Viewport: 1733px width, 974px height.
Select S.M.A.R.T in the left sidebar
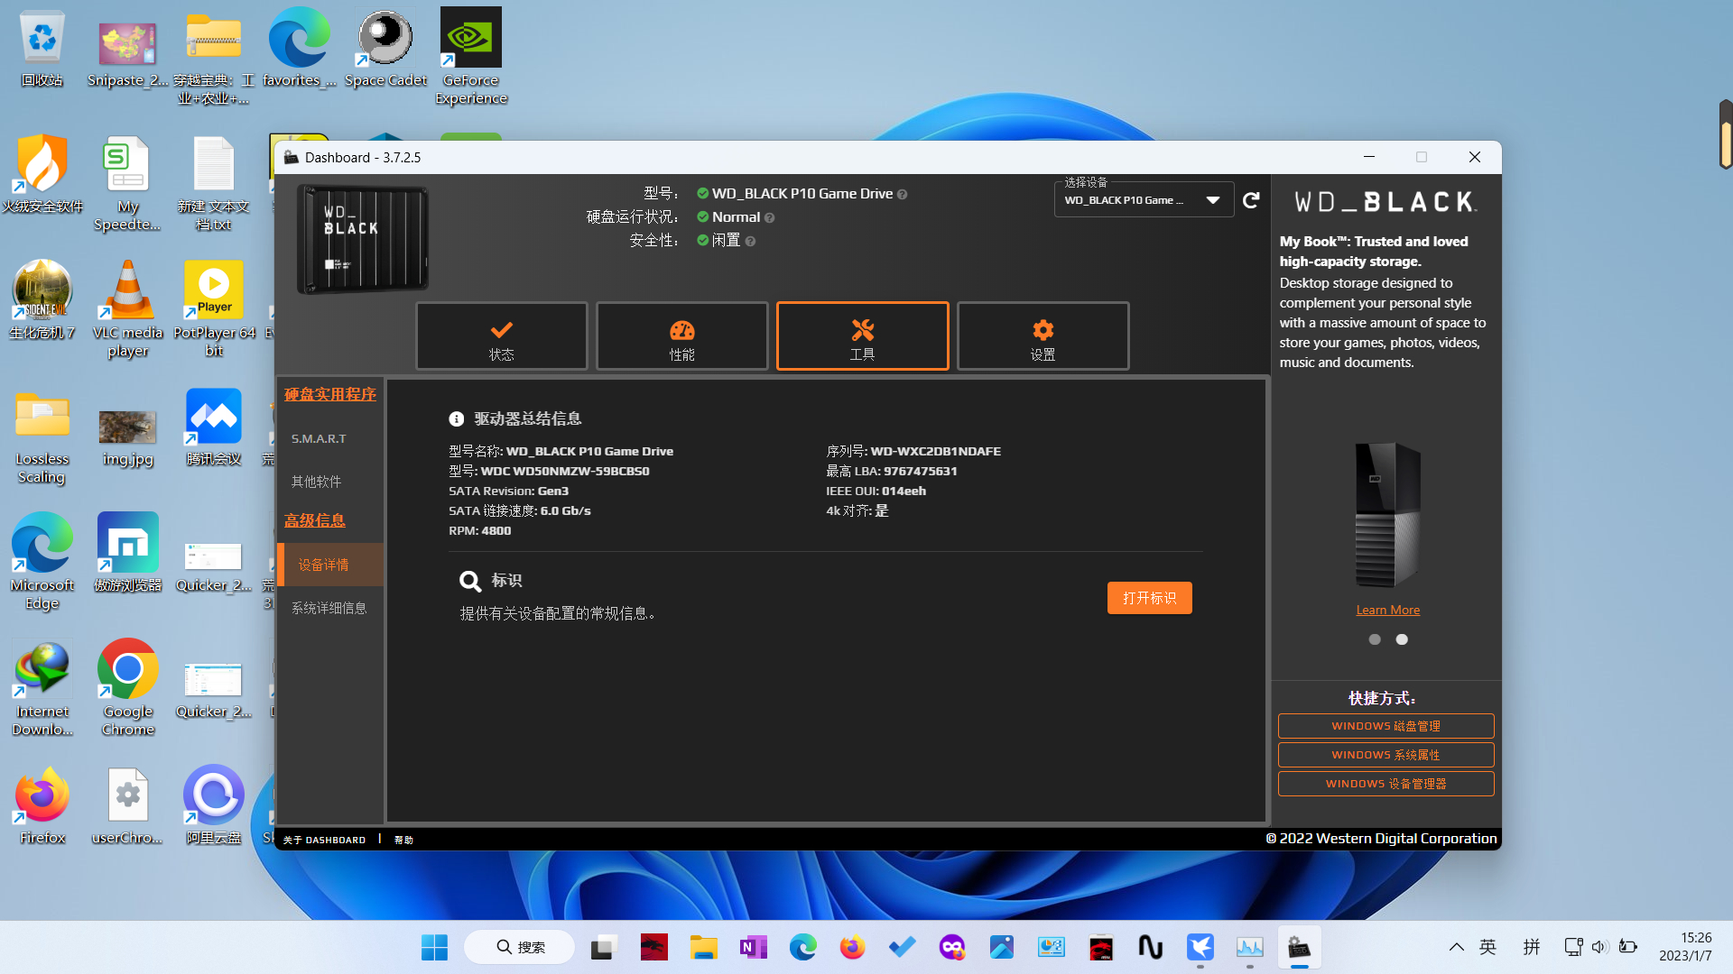pyautogui.click(x=319, y=439)
